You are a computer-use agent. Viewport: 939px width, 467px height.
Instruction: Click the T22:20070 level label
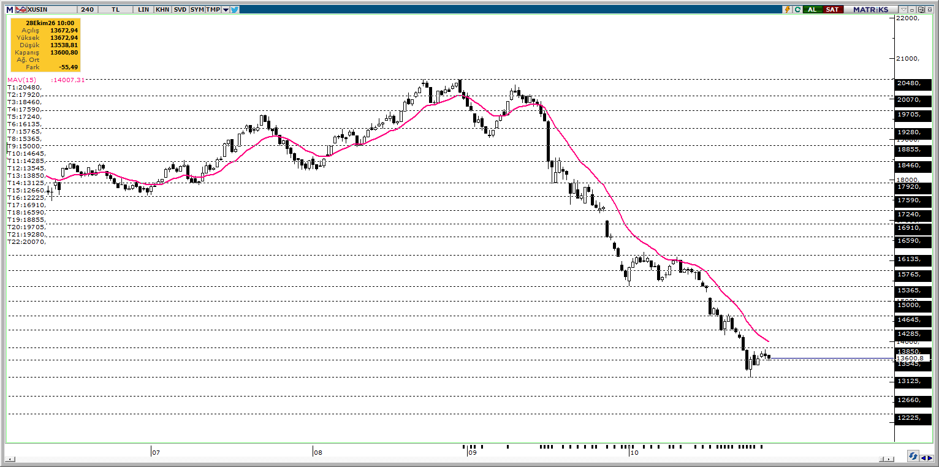pyautogui.click(x=26, y=241)
